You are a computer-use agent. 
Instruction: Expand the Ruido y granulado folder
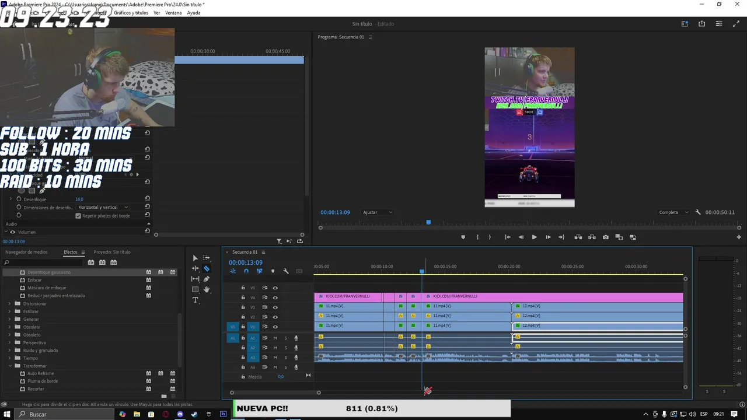point(9,351)
